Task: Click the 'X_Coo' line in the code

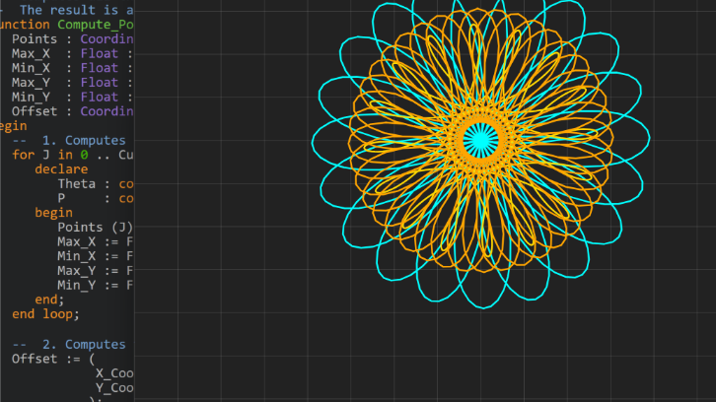Action: (x=113, y=373)
